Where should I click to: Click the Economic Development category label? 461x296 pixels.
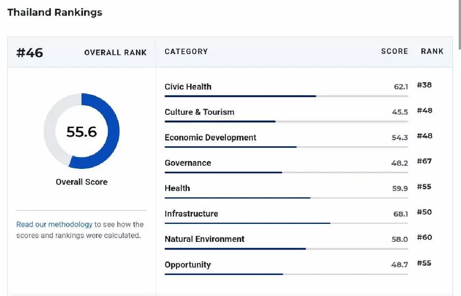tap(211, 137)
